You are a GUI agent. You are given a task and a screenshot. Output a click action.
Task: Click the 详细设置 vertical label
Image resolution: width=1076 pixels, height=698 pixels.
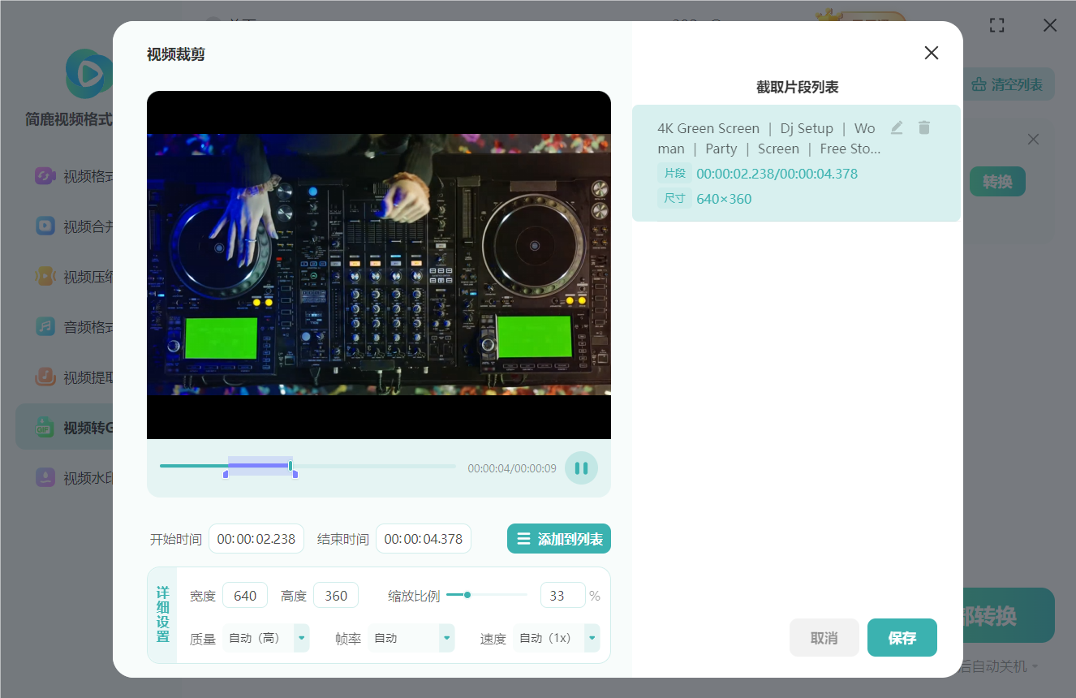pos(162,614)
